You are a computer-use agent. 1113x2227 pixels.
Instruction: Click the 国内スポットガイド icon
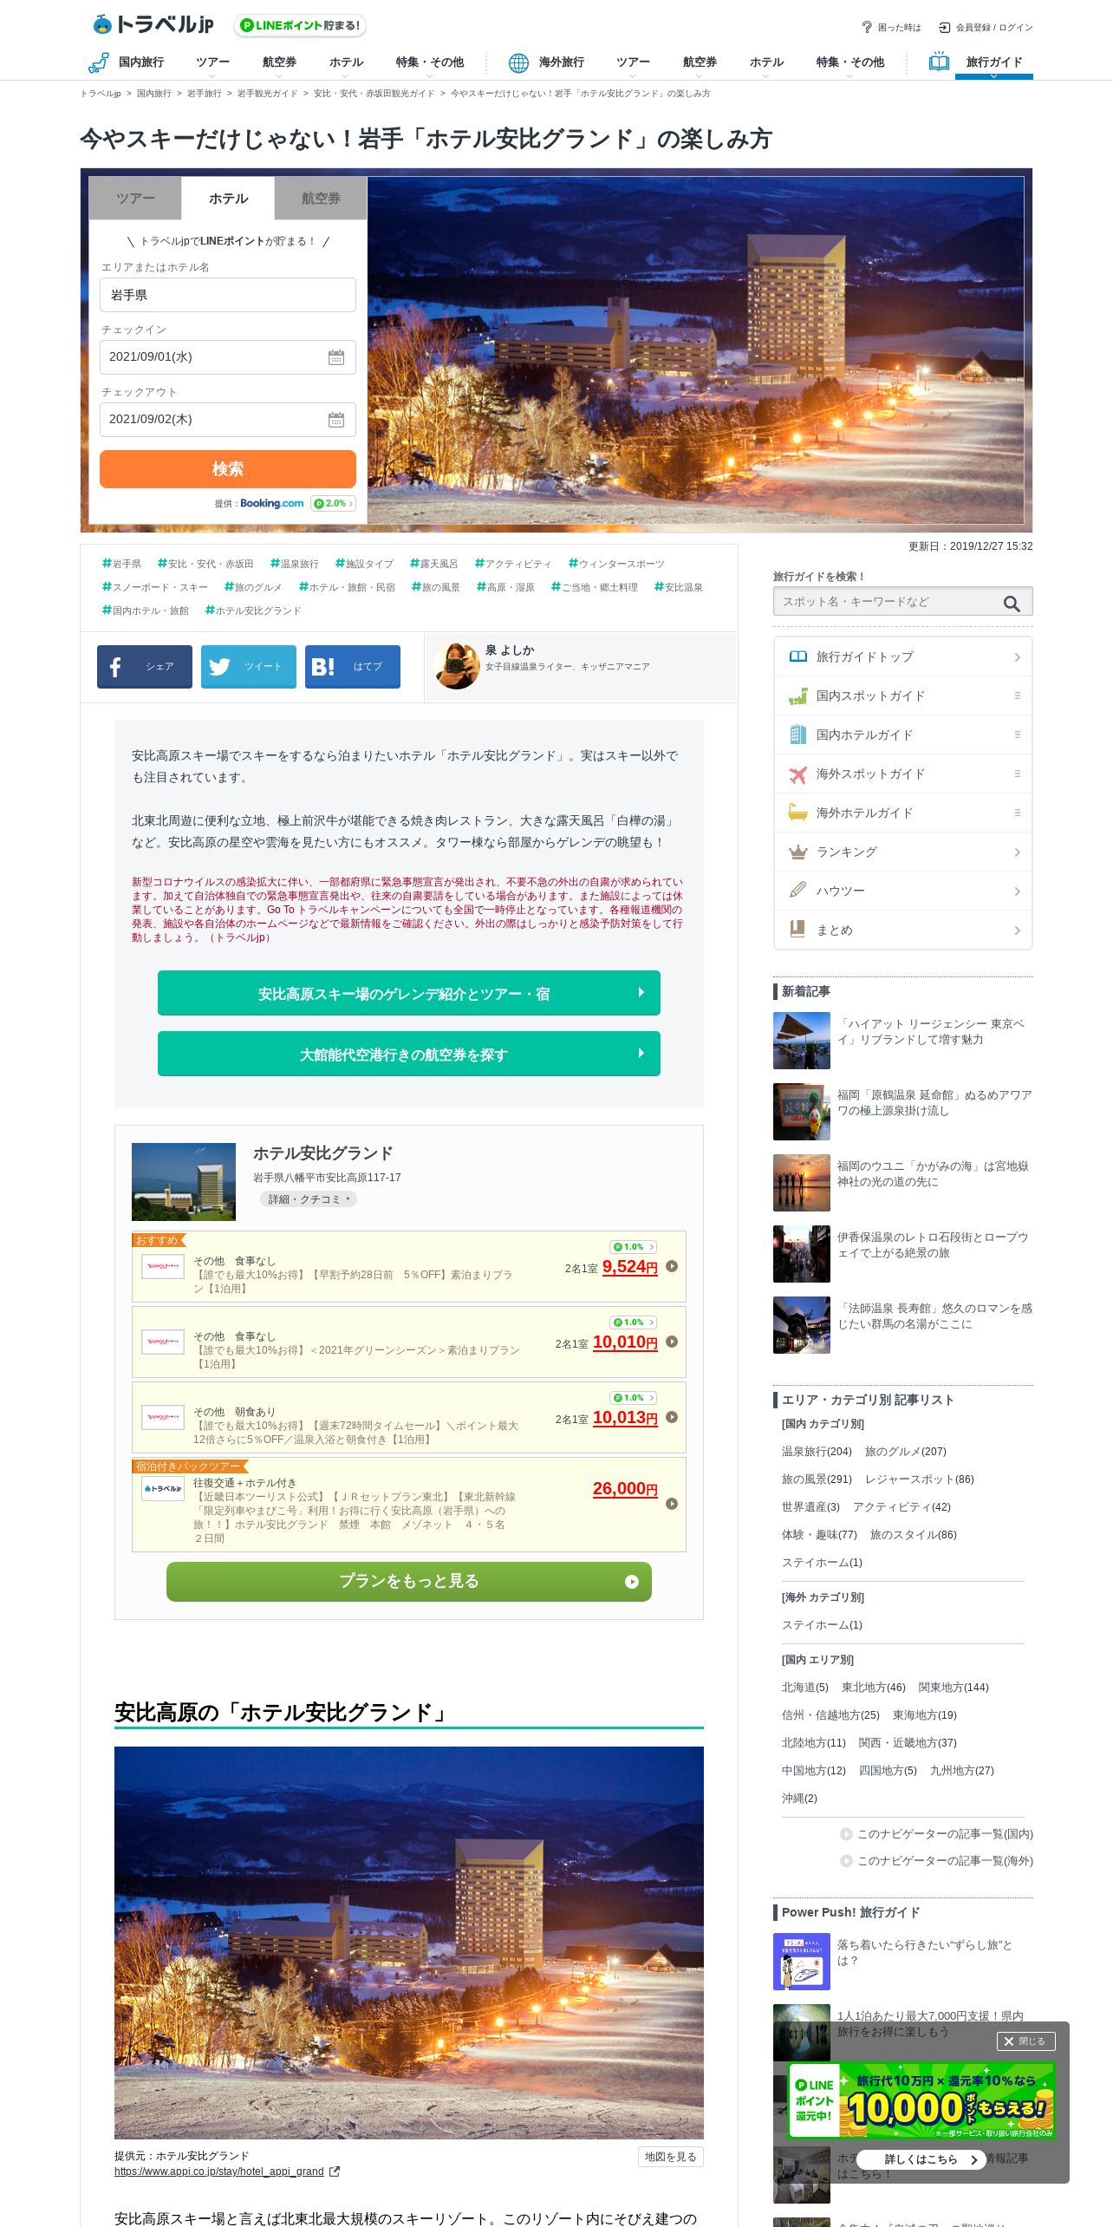point(798,696)
